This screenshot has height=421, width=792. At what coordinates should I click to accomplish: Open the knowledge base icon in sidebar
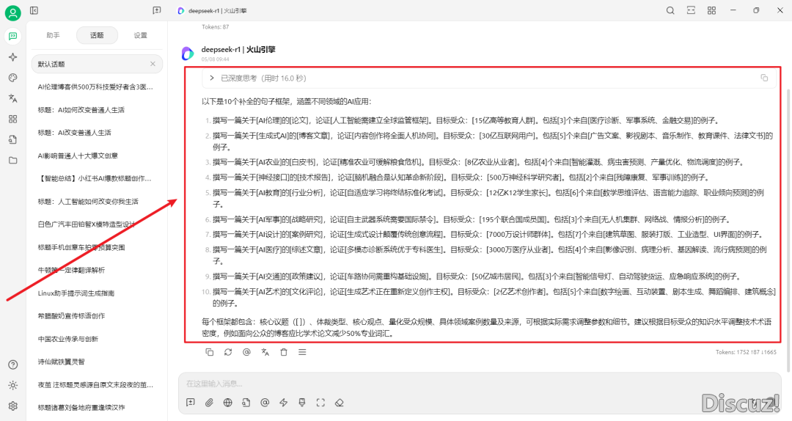[12, 139]
